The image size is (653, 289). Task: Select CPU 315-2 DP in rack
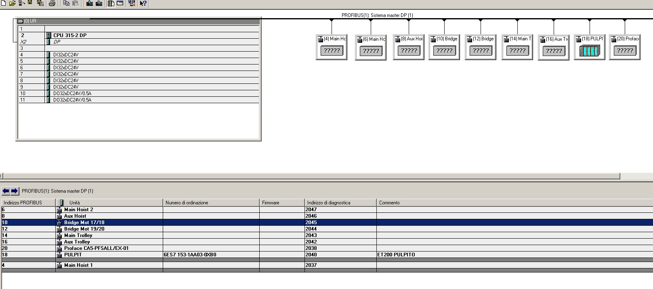pos(70,35)
